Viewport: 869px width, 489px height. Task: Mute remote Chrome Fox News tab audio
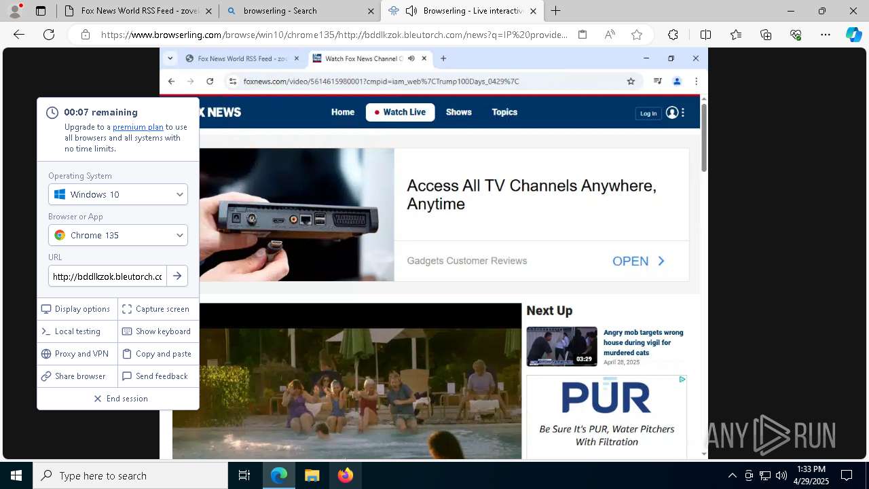pyautogui.click(x=411, y=58)
